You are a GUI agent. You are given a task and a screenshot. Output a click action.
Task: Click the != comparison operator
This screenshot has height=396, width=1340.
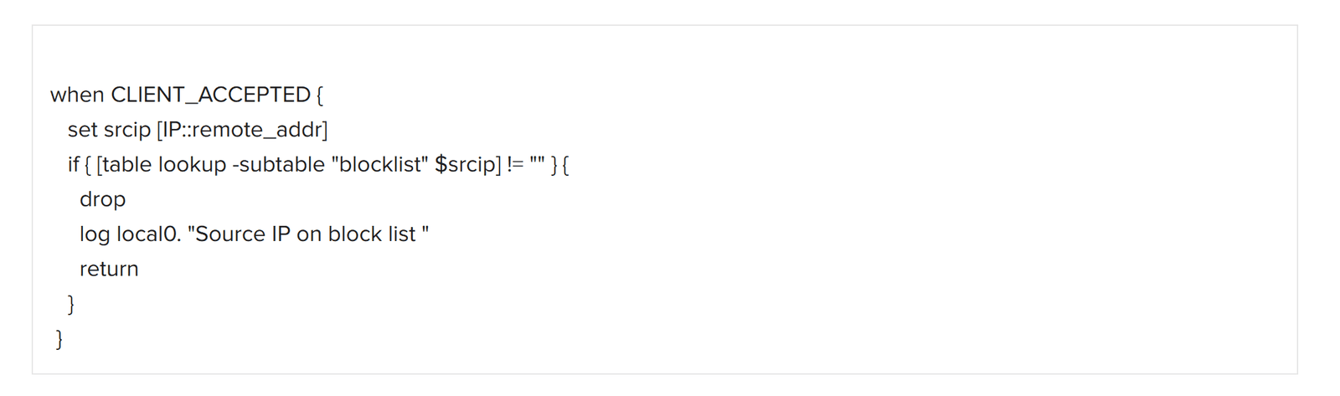[515, 165]
